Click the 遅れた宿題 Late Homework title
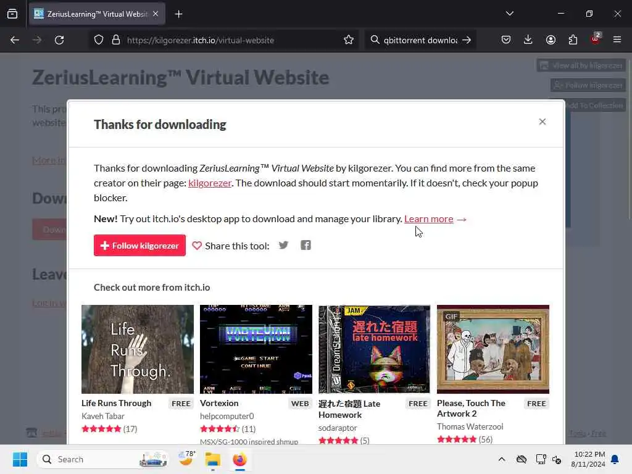The image size is (632, 474). (349, 409)
